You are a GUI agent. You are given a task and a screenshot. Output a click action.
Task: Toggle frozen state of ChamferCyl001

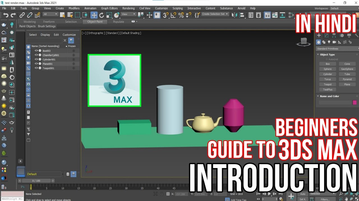73,55
